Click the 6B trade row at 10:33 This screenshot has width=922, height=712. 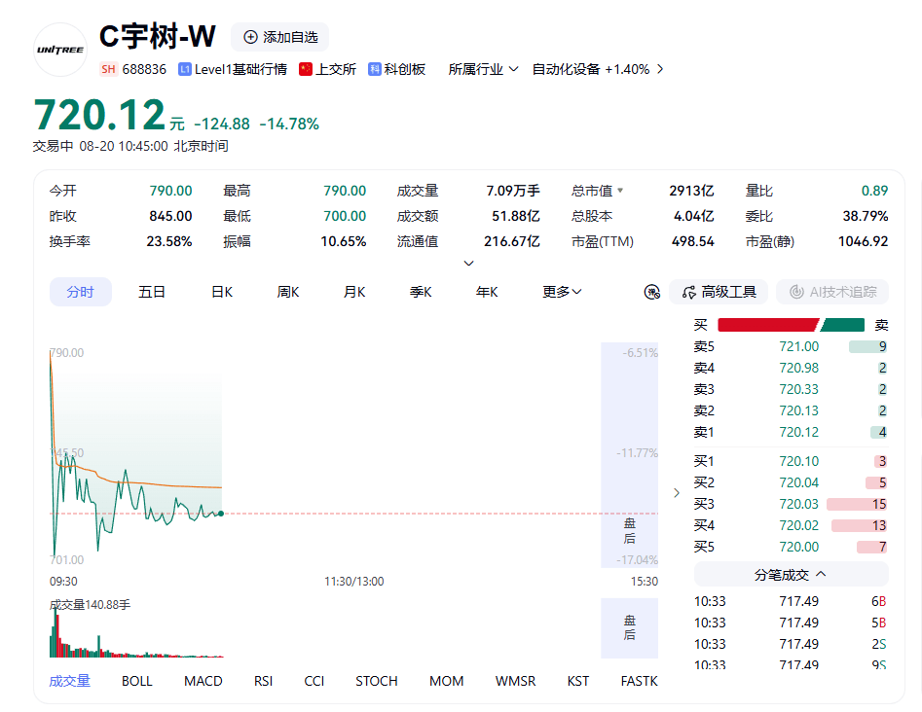(791, 601)
